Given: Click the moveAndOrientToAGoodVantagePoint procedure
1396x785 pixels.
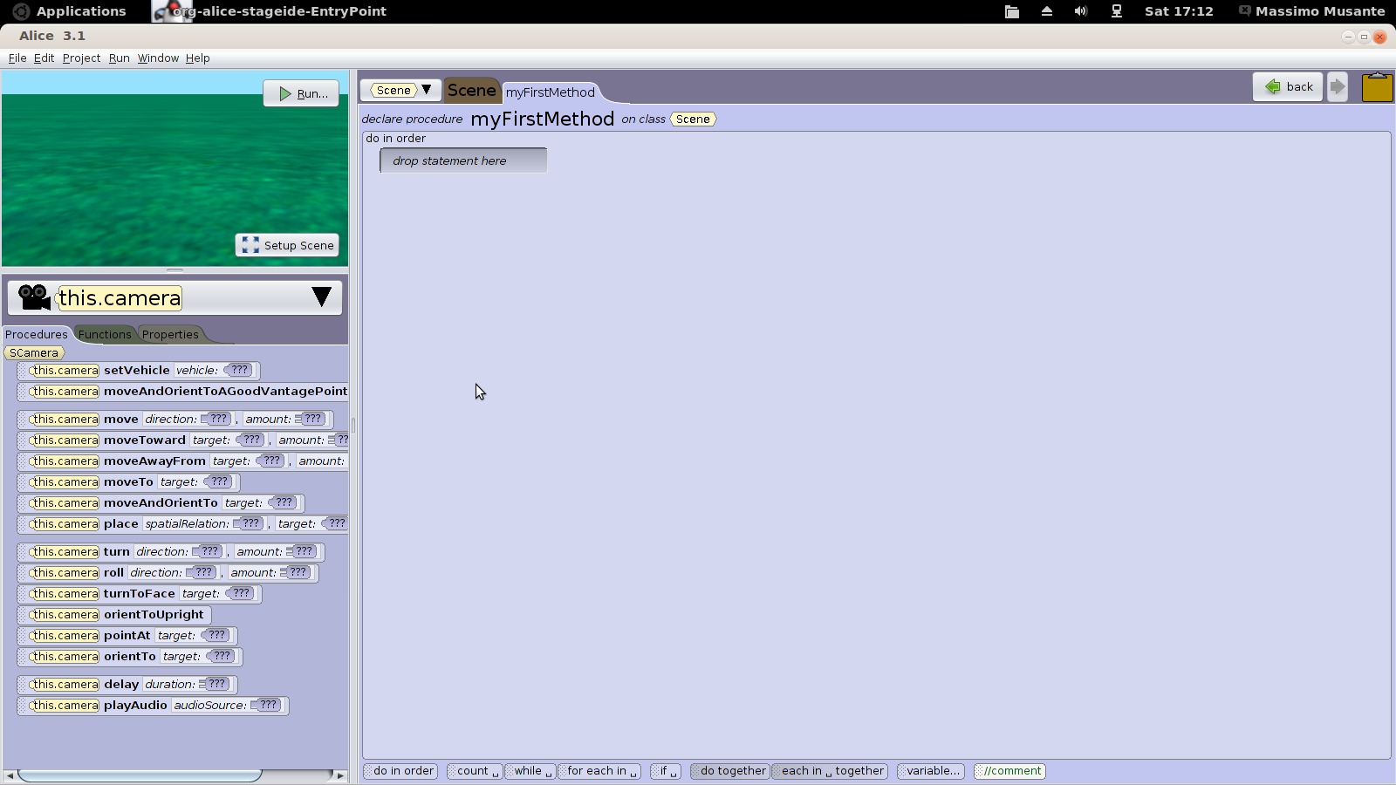Looking at the screenshot, I should [183, 391].
